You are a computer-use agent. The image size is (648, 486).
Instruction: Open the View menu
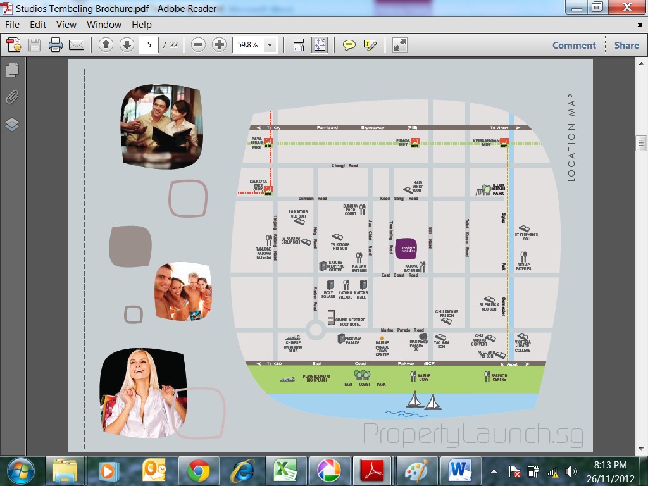coord(66,25)
